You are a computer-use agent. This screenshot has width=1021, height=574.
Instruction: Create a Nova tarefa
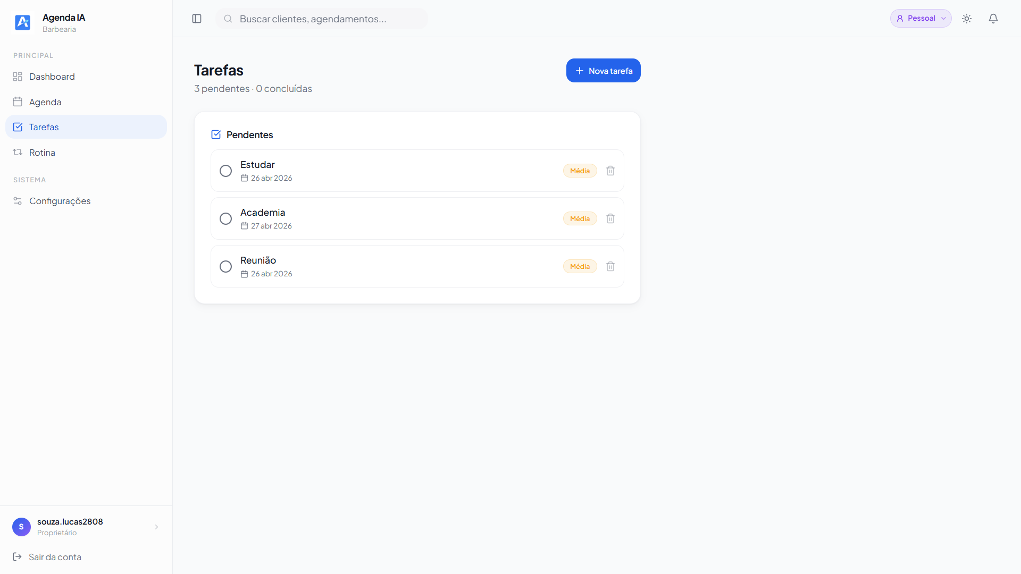(603, 71)
